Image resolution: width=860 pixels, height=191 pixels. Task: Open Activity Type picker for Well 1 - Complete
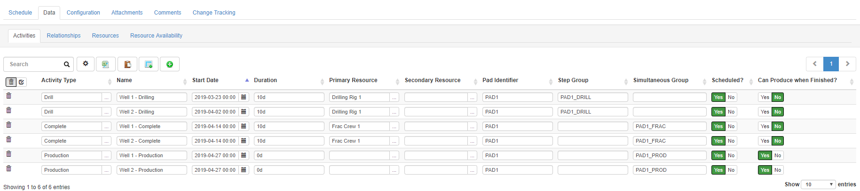click(x=107, y=126)
